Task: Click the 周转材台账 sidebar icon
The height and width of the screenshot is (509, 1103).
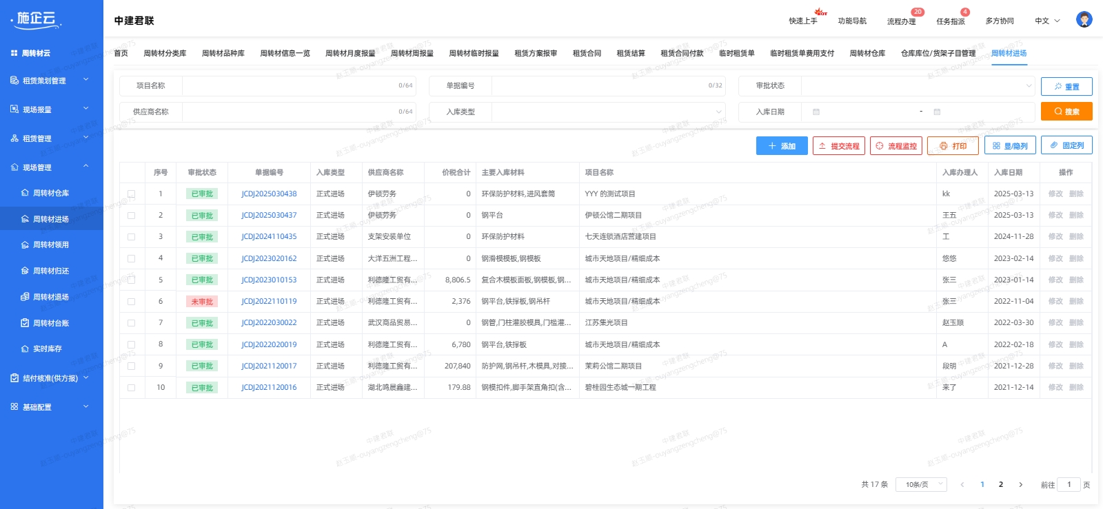Action: tap(25, 323)
